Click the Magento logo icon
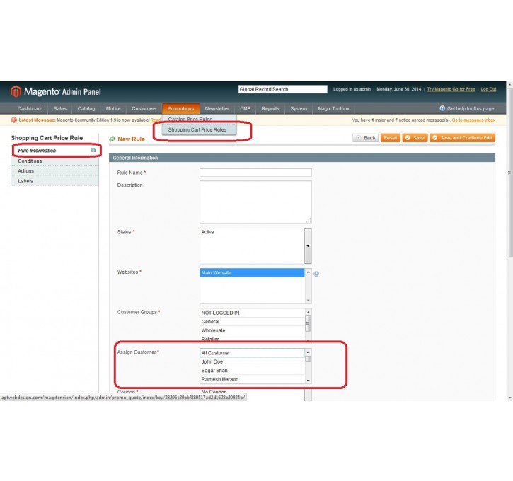This screenshot has width=513, height=481. click(x=16, y=91)
